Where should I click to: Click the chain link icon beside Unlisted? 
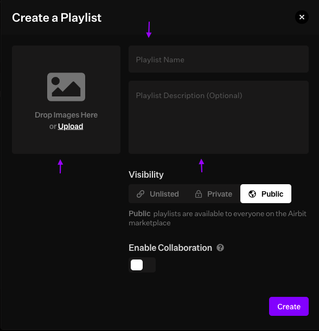click(141, 194)
